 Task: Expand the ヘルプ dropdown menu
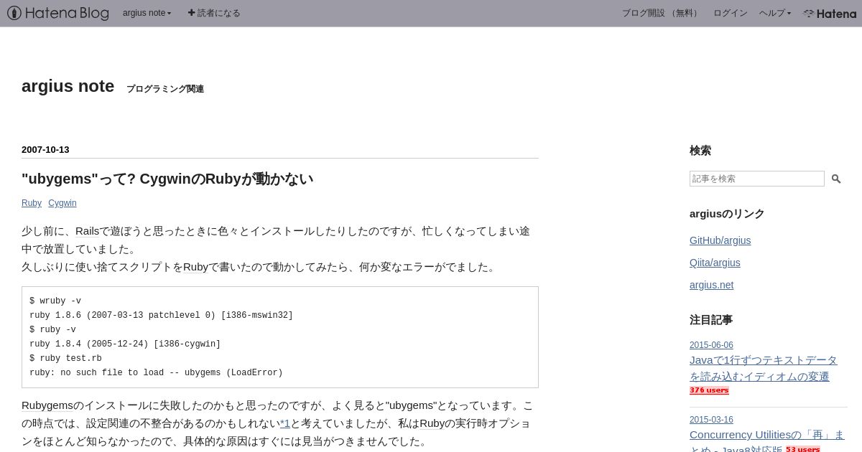[775, 13]
